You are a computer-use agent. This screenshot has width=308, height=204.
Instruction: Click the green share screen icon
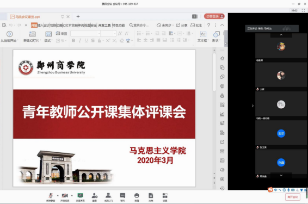(80, 195)
